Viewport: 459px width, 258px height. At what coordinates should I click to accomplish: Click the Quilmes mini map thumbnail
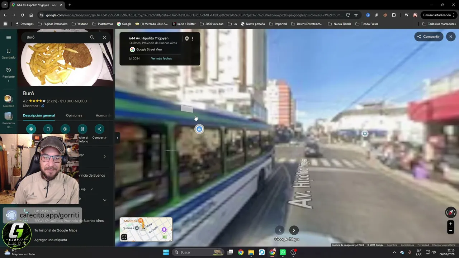click(x=146, y=229)
